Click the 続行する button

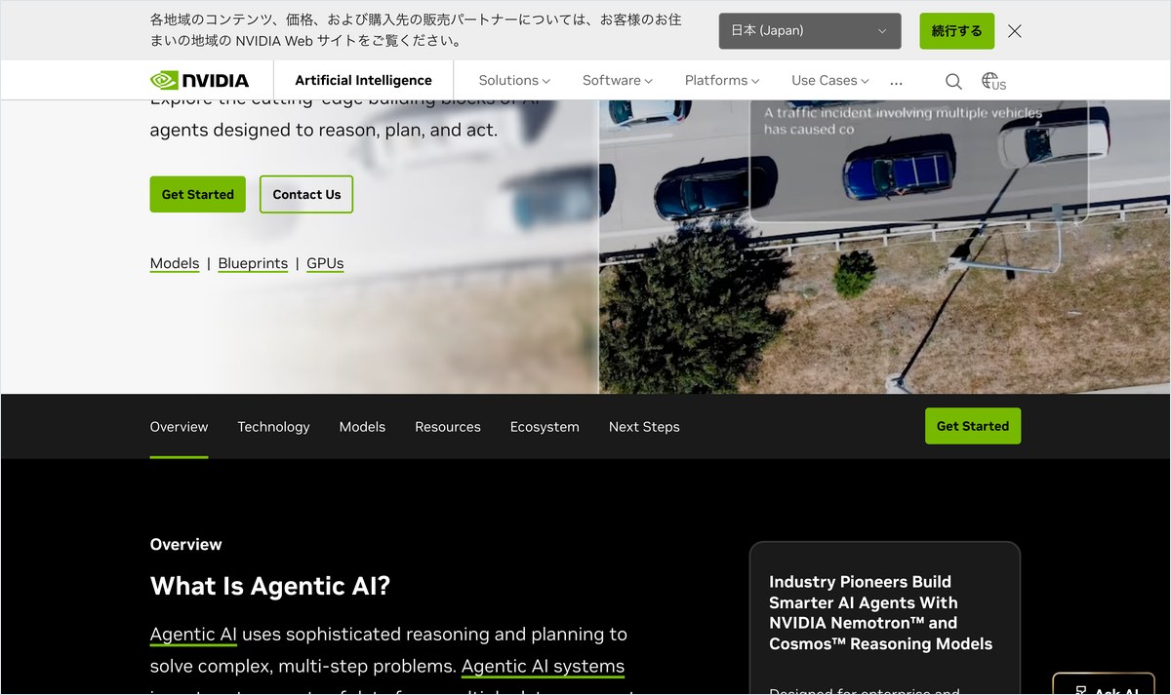[x=956, y=30]
